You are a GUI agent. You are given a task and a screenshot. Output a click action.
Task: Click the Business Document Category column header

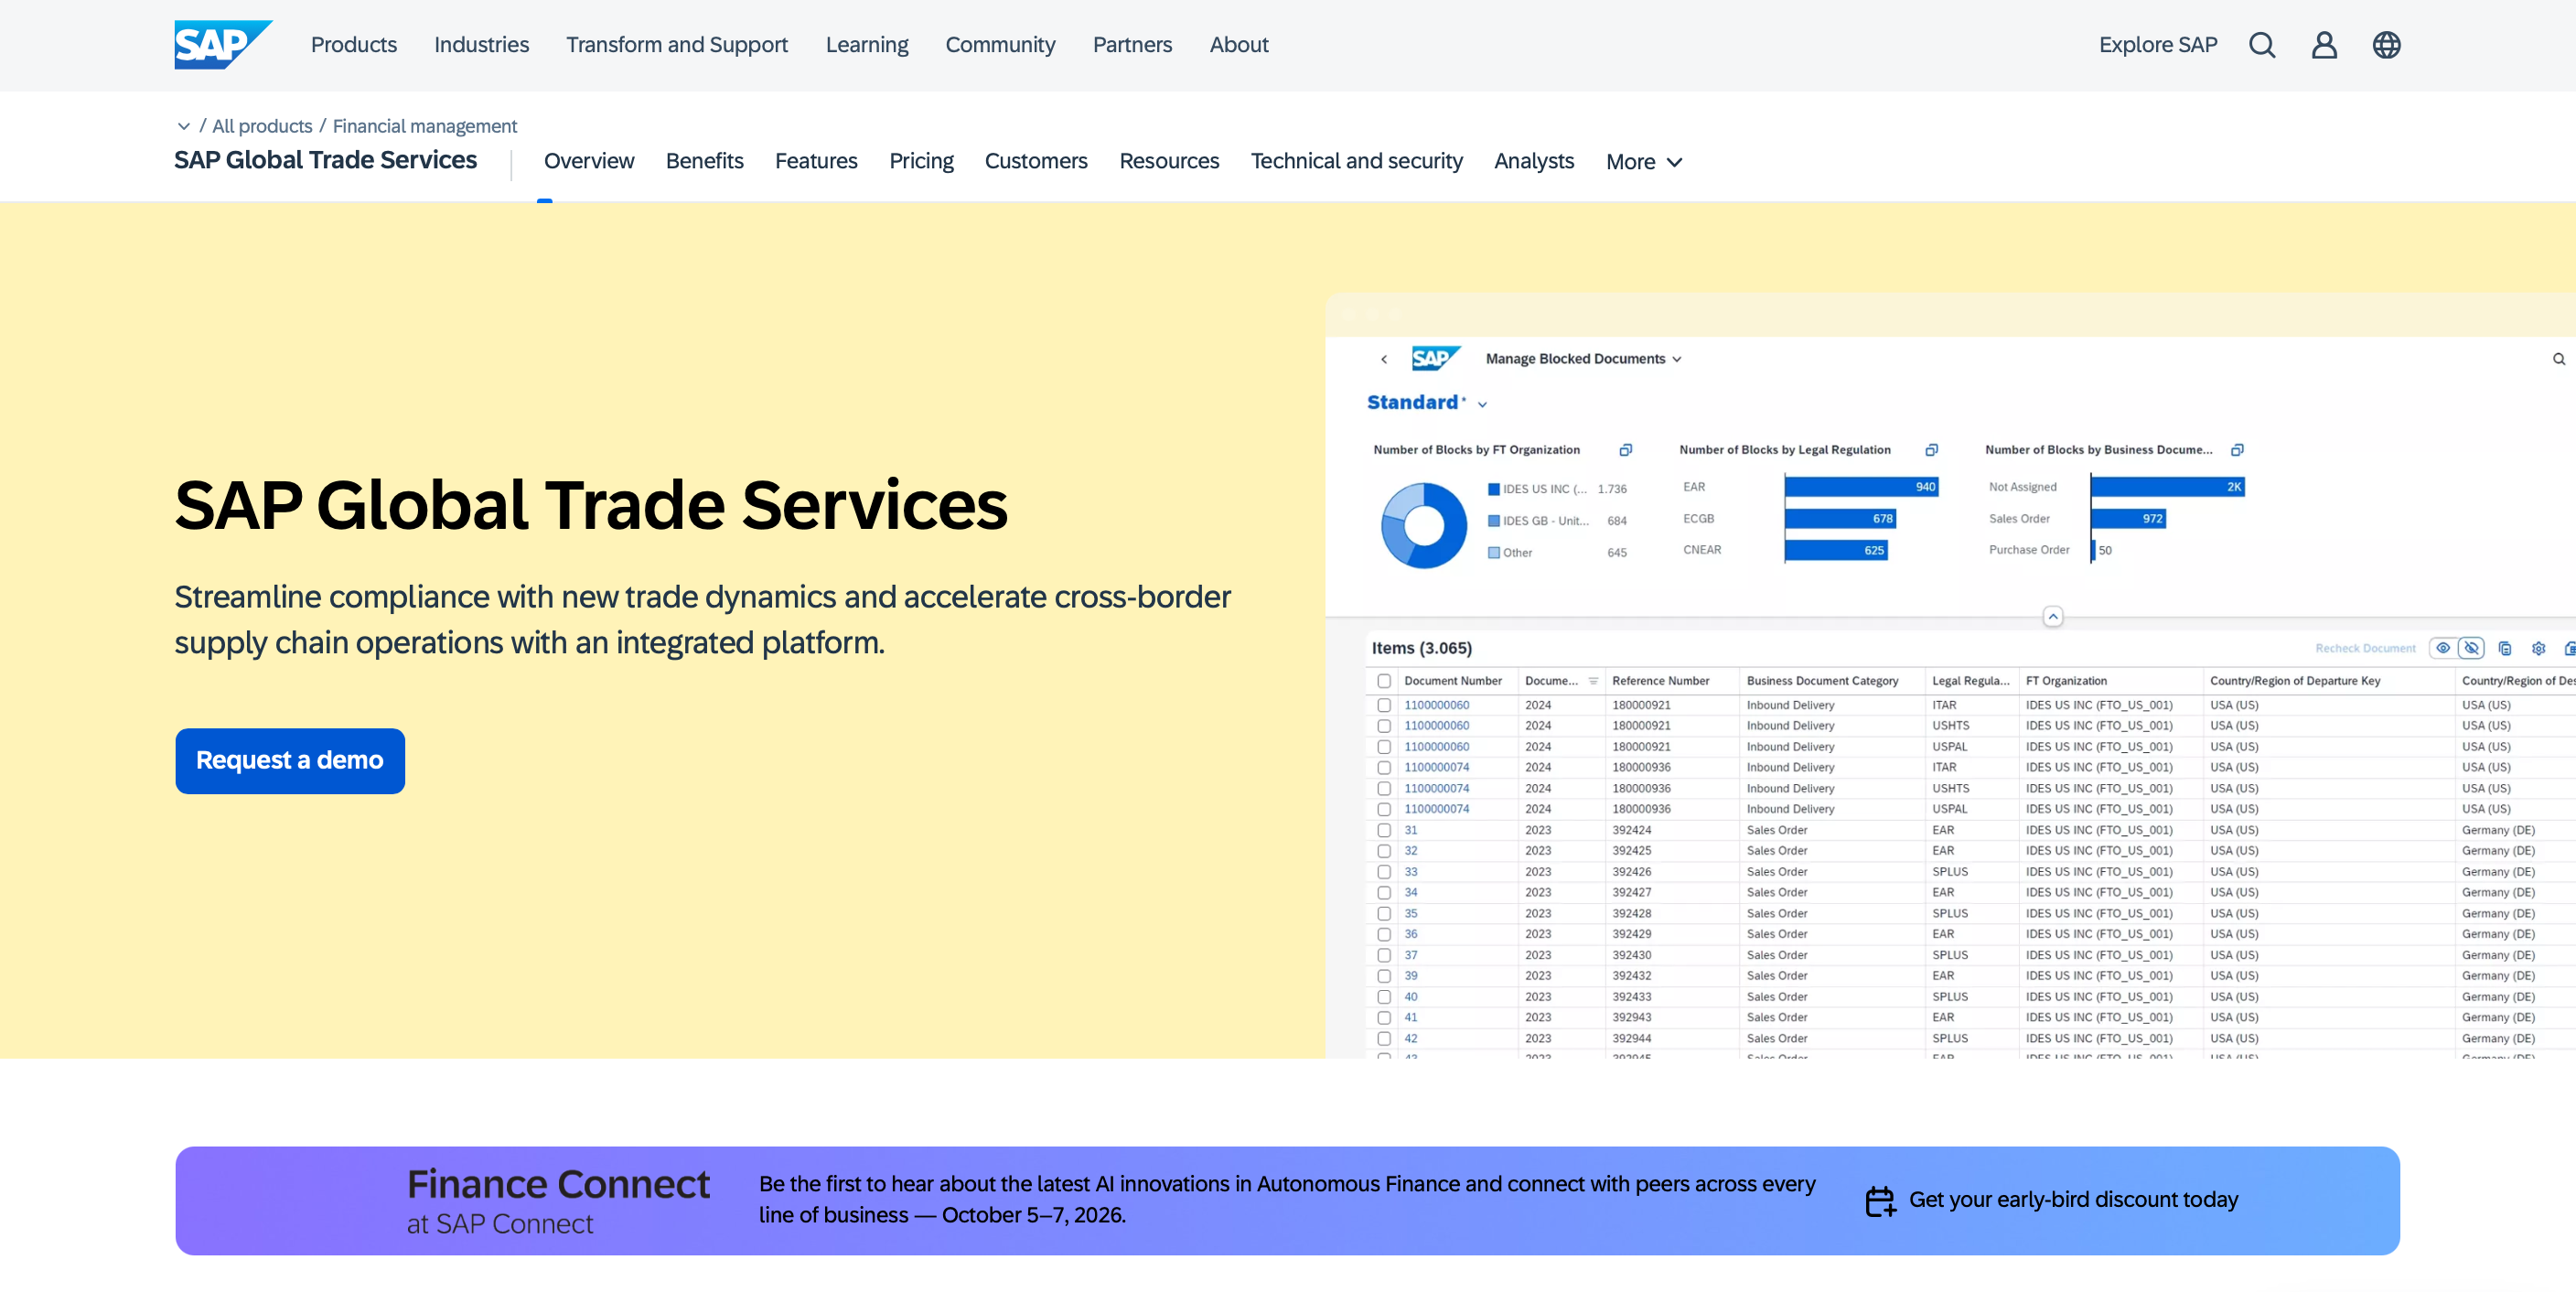(1822, 681)
